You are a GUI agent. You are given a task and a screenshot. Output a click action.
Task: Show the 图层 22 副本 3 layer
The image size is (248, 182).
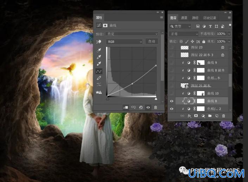coord(172,55)
